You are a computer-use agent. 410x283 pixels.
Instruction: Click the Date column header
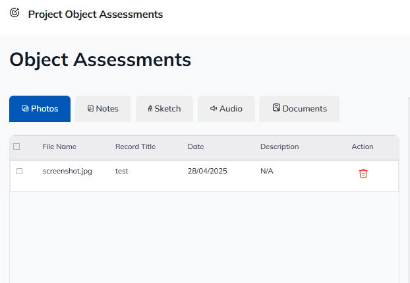click(196, 147)
